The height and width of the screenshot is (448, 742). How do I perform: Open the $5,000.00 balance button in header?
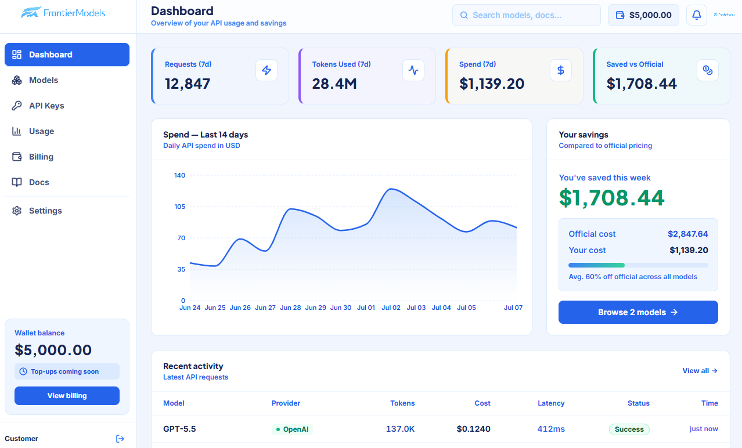click(643, 15)
